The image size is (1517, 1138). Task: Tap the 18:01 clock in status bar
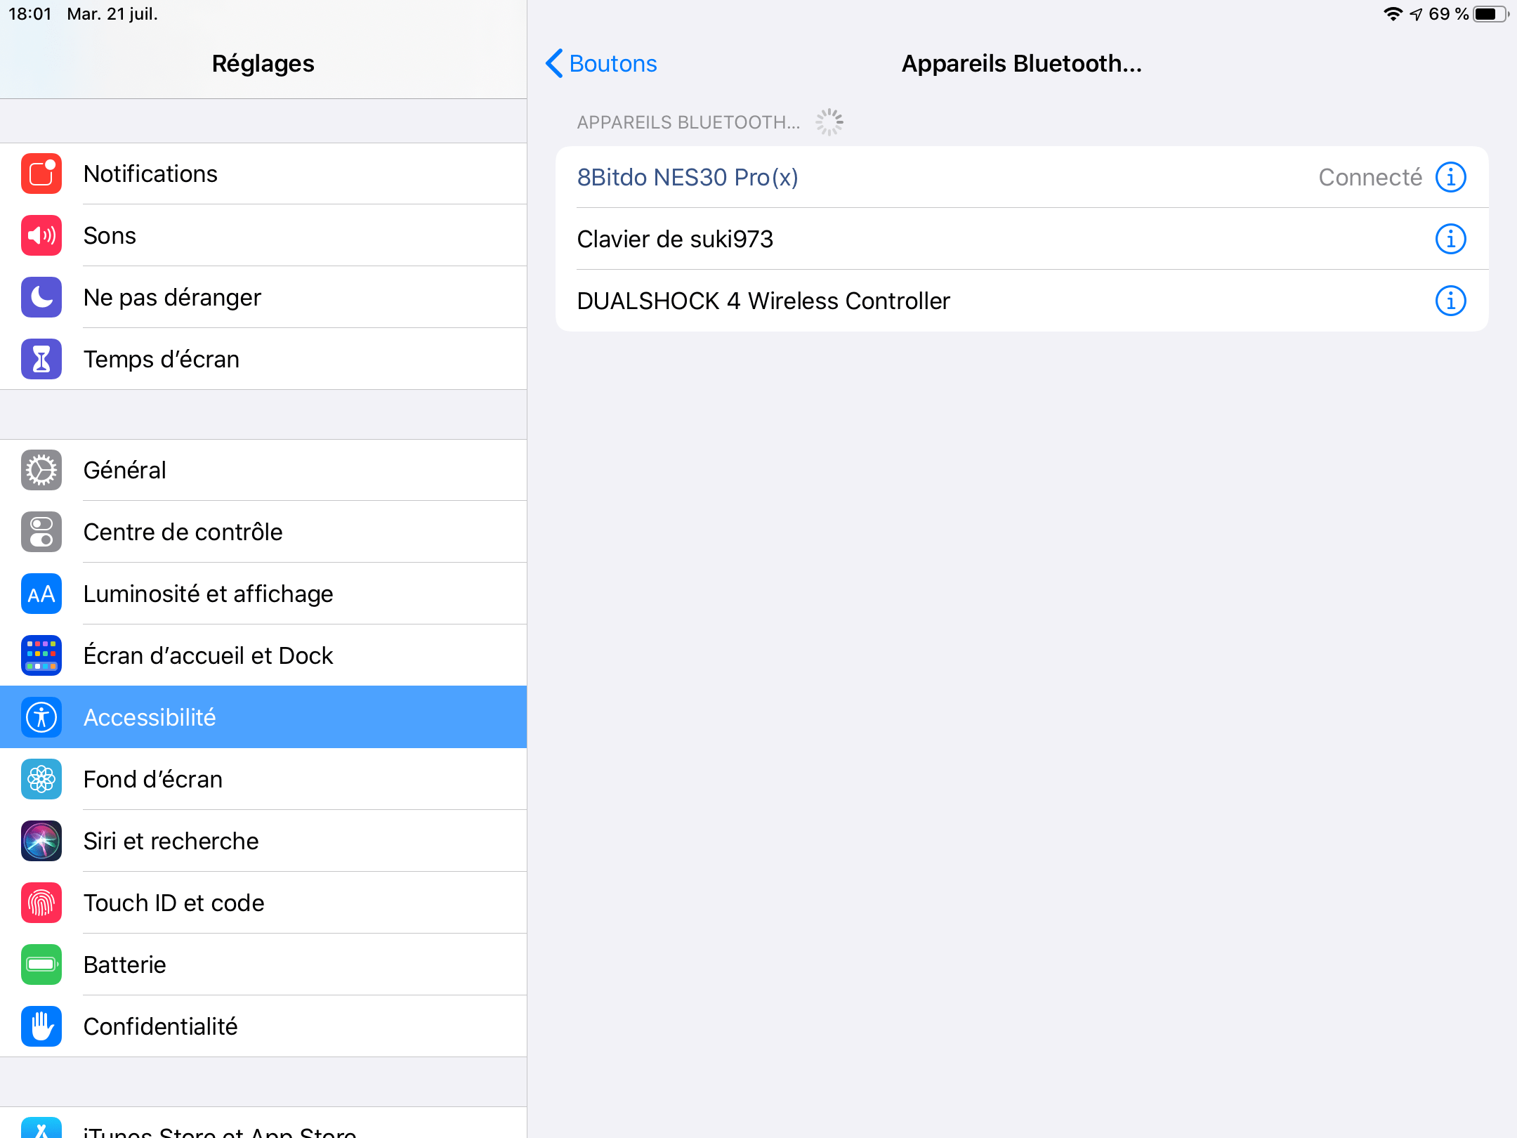pos(30,14)
